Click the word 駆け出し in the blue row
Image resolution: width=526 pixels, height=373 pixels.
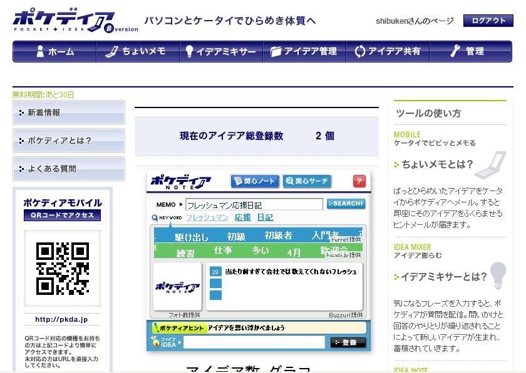point(192,237)
